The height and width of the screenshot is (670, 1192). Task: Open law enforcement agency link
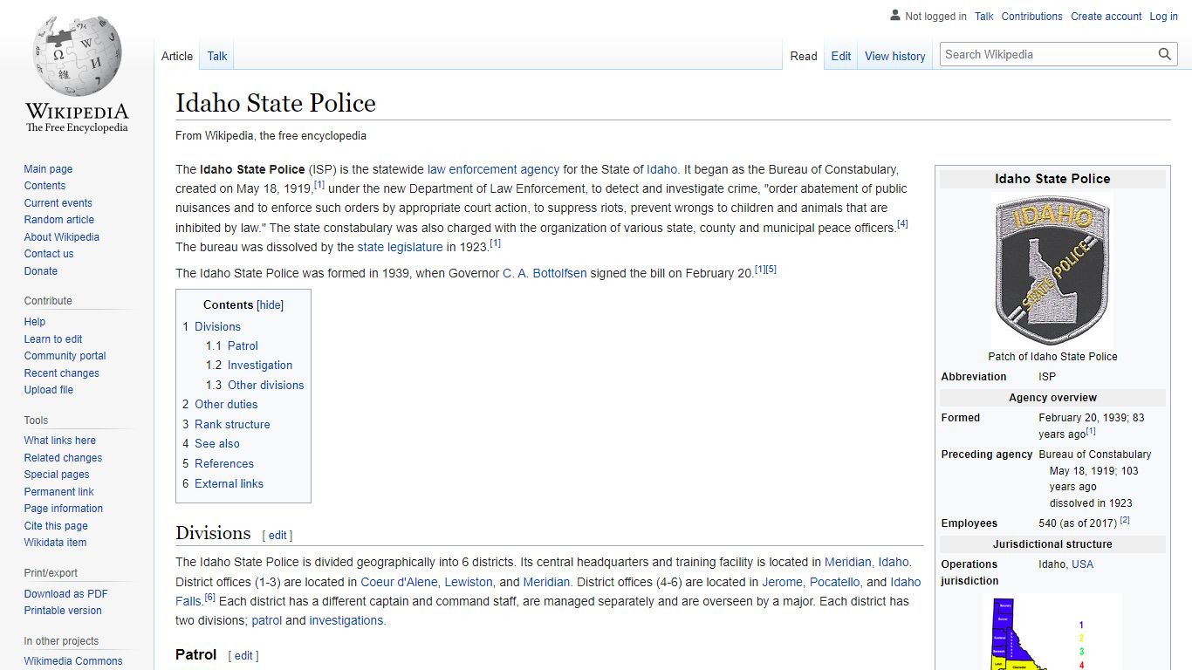pyautogui.click(x=493, y=169)
